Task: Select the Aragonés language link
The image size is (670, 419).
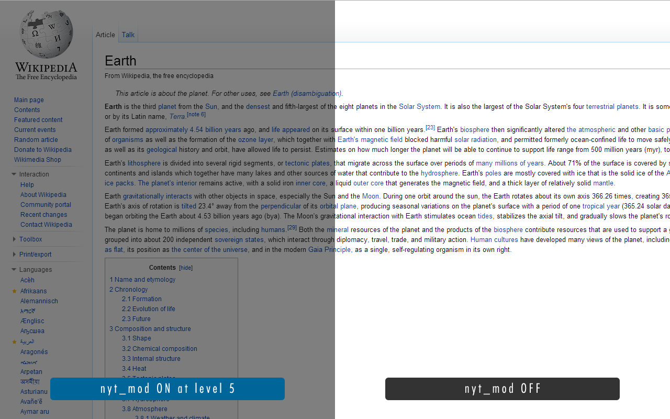Action: coord(34,352)
